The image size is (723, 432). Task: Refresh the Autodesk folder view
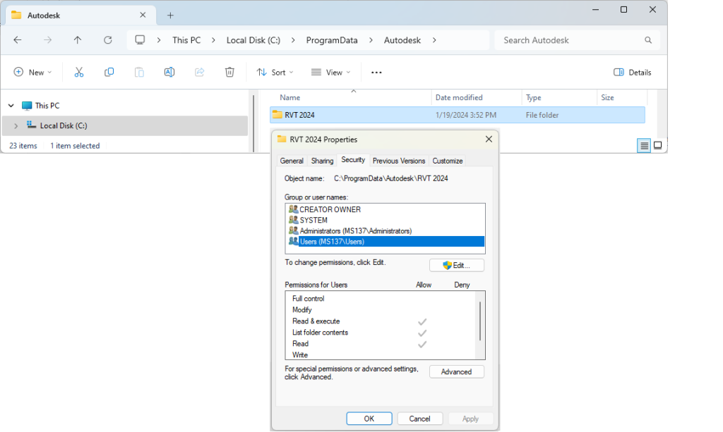click(108, 40)
